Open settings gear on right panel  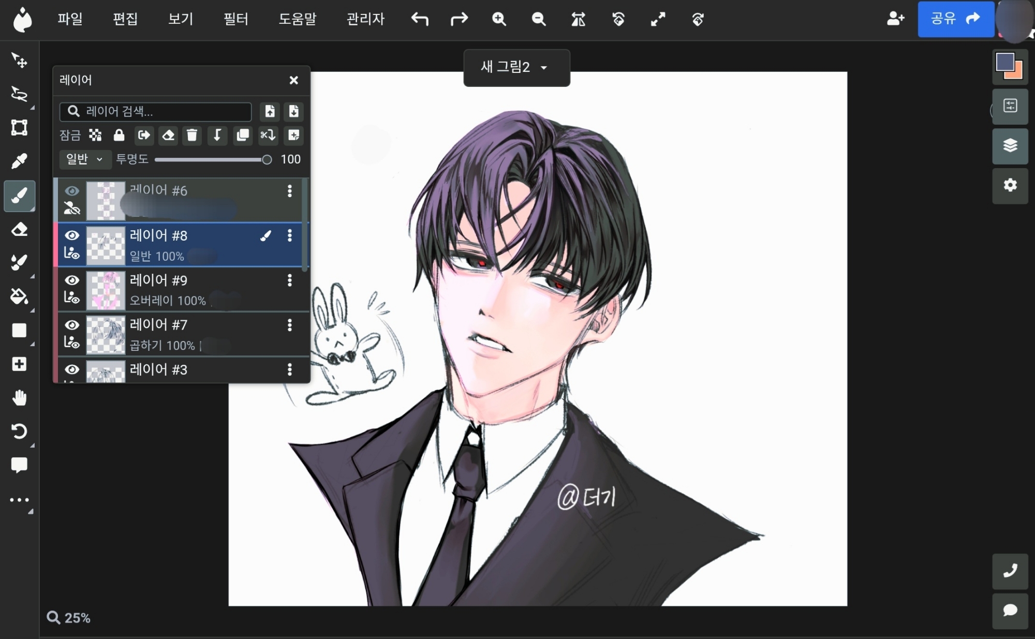click(x=1010, y=185)
